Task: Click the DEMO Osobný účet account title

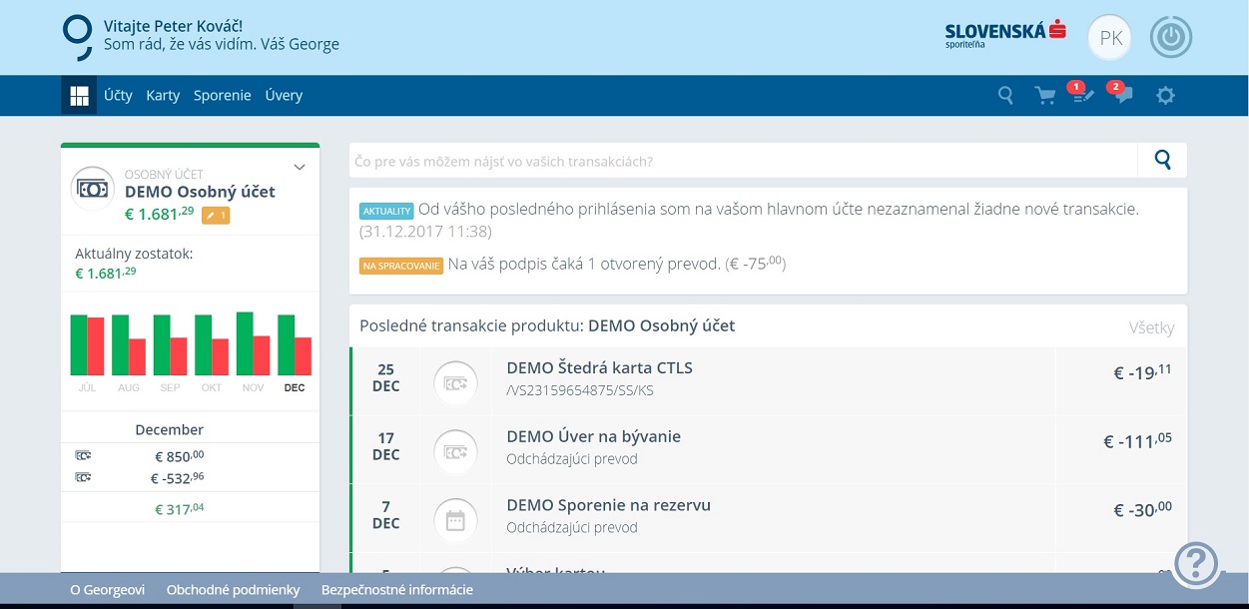Action: point(200,192)
